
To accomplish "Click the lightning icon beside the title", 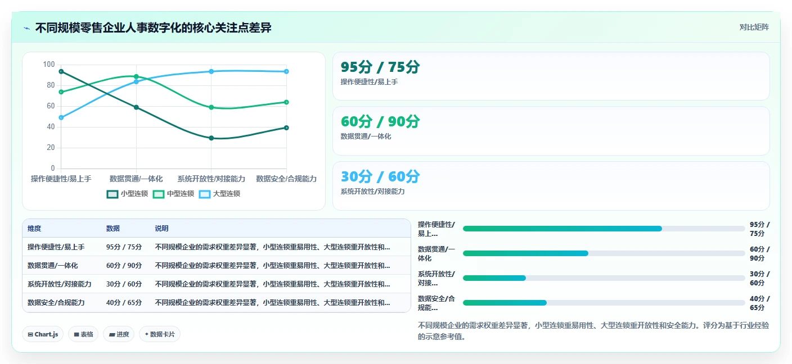I will (26, 28).
